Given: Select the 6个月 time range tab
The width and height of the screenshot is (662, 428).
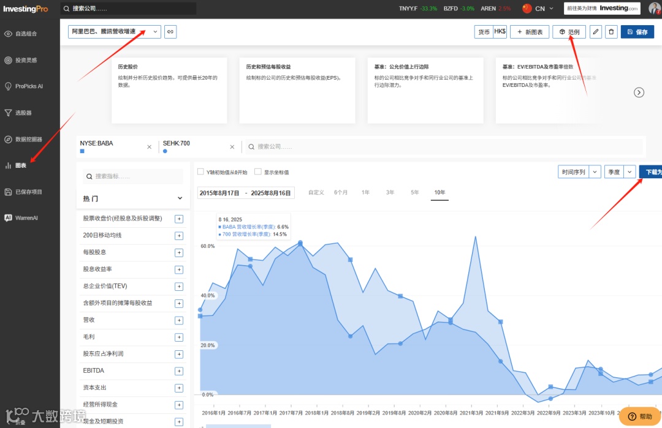Looking at the screenshot, I should tap(341, 192).
